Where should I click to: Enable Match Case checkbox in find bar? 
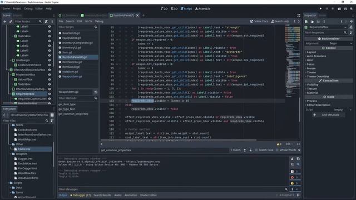[x=264, y=150]
